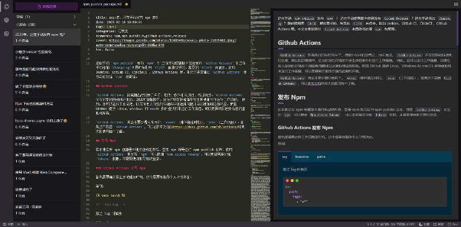Open the settings gear in the activity bar
The width and height of the screenshot is (461, 227).
coord(6,33)
